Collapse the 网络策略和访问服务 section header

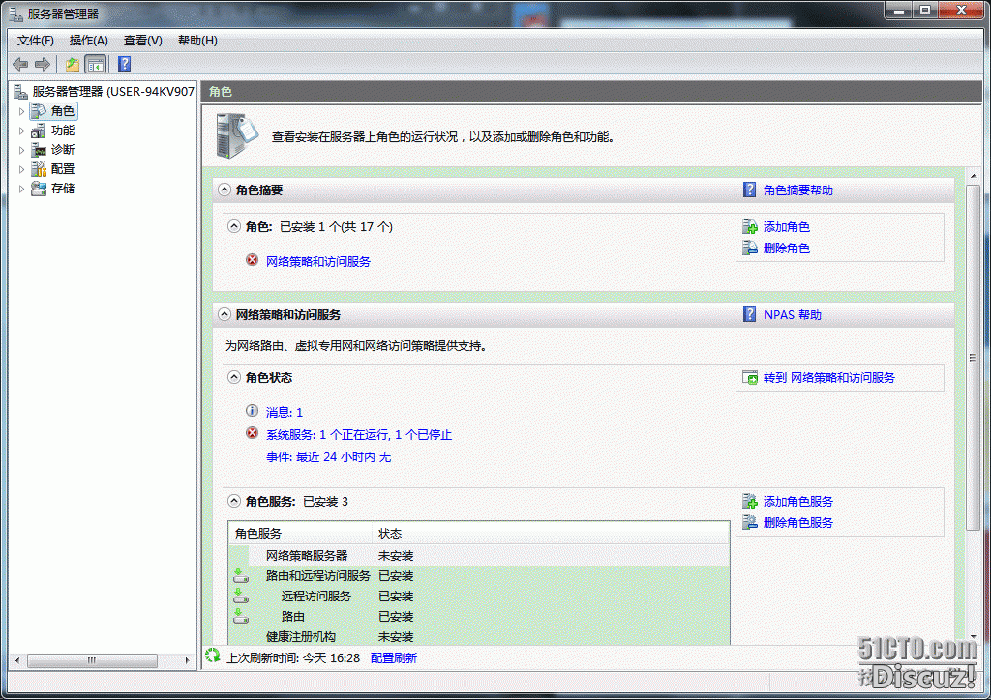click(x=225, y=313)
